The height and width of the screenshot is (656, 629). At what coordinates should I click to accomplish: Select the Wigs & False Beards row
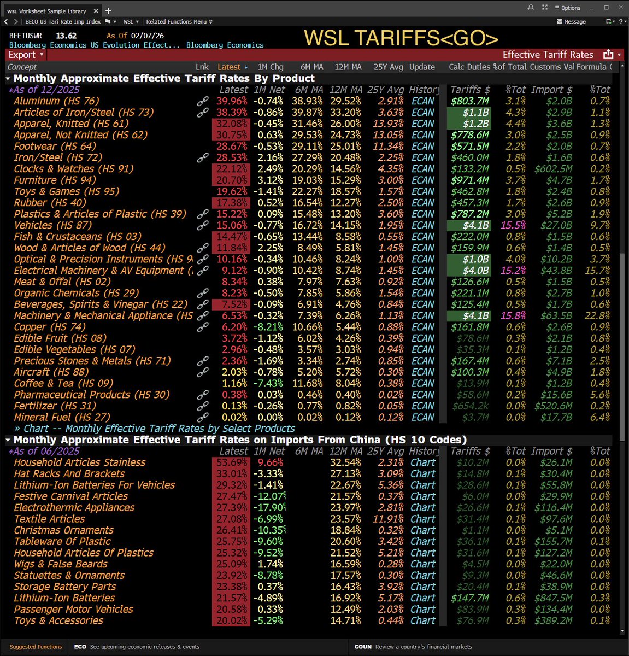(308, 564)
